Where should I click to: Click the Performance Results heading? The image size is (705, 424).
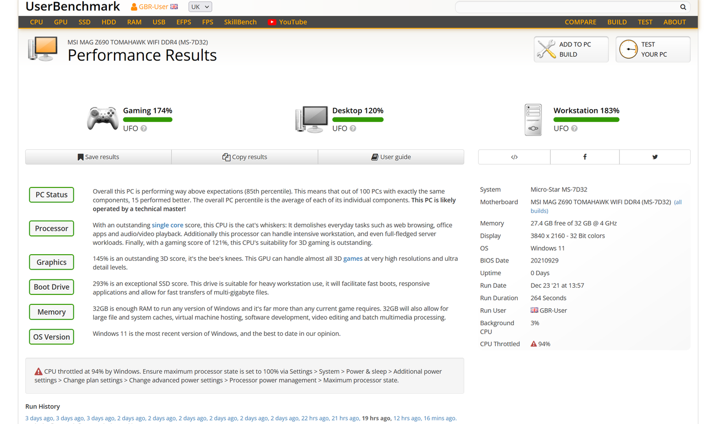coord(142,55)
